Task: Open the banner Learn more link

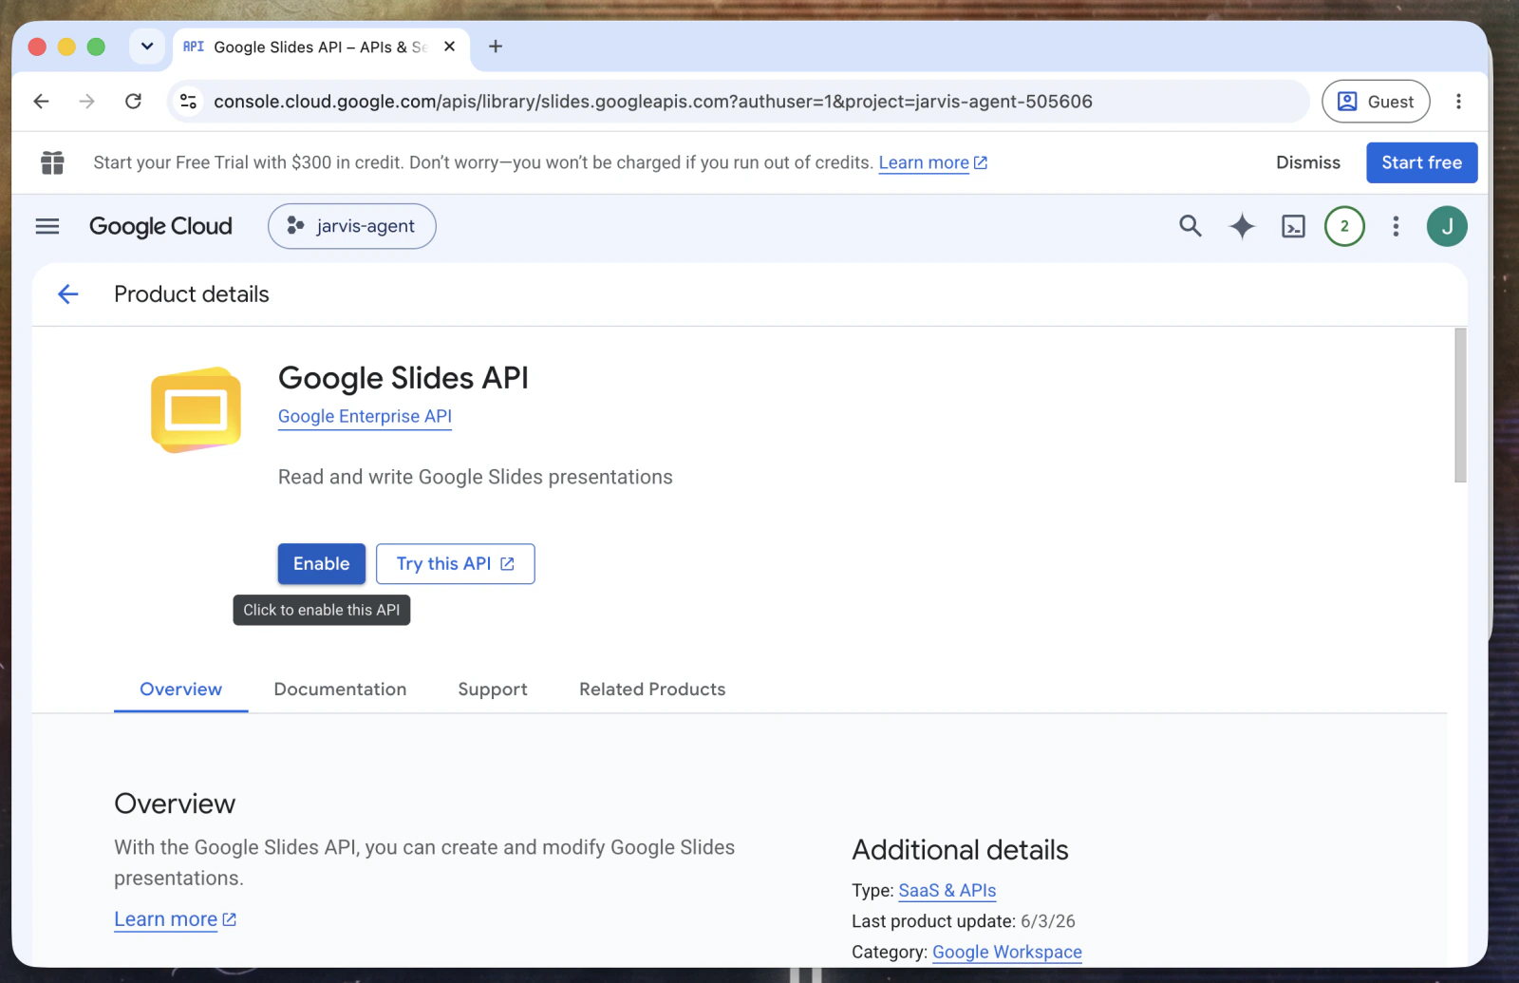Action: 932,162
